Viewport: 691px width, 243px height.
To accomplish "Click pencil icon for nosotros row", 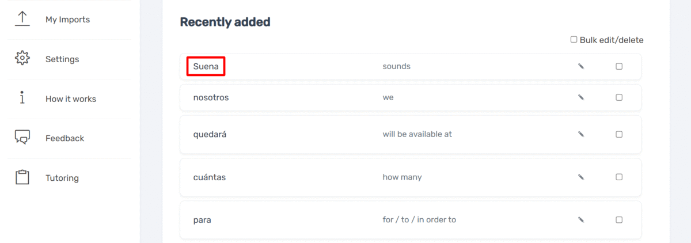I will tap(581, 97).
